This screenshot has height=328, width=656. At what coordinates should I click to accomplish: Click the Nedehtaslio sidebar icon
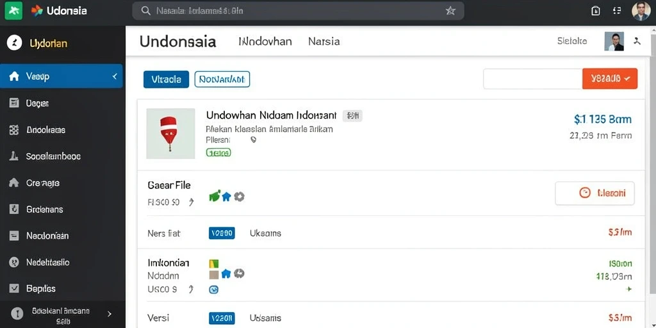[14, 262]
